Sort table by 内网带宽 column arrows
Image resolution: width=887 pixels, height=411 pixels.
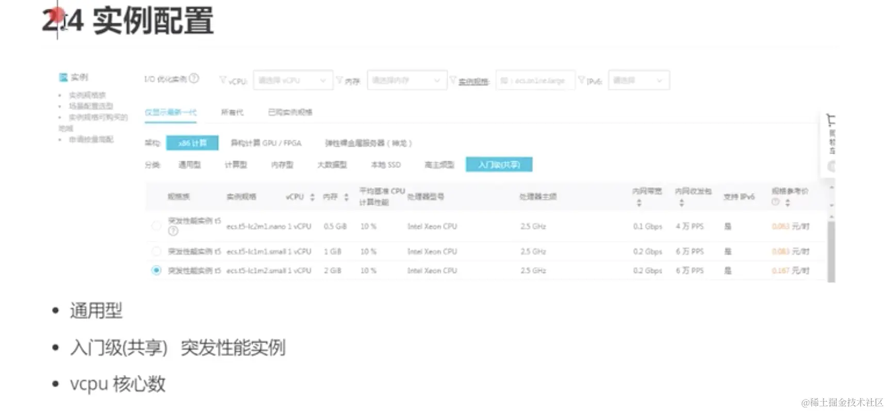tap(639, 203)
